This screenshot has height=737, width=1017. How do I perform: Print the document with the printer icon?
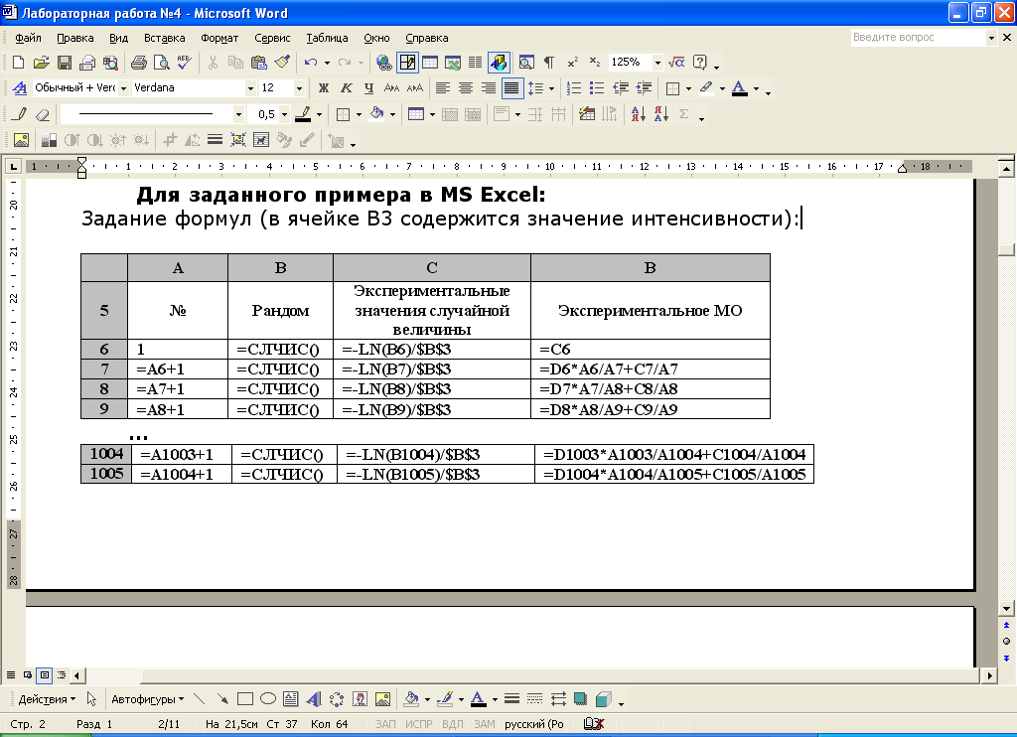[138, 63]
